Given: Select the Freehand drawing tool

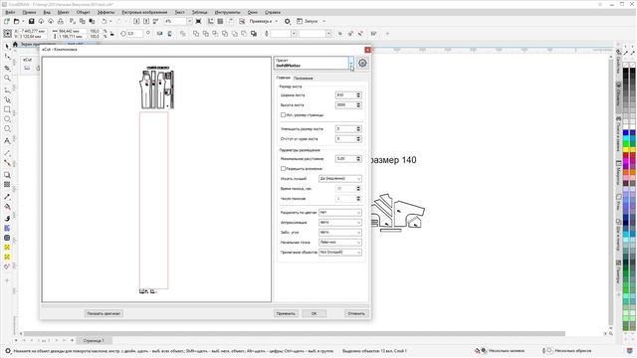Looking at the screenshot, I should (7, 89).
